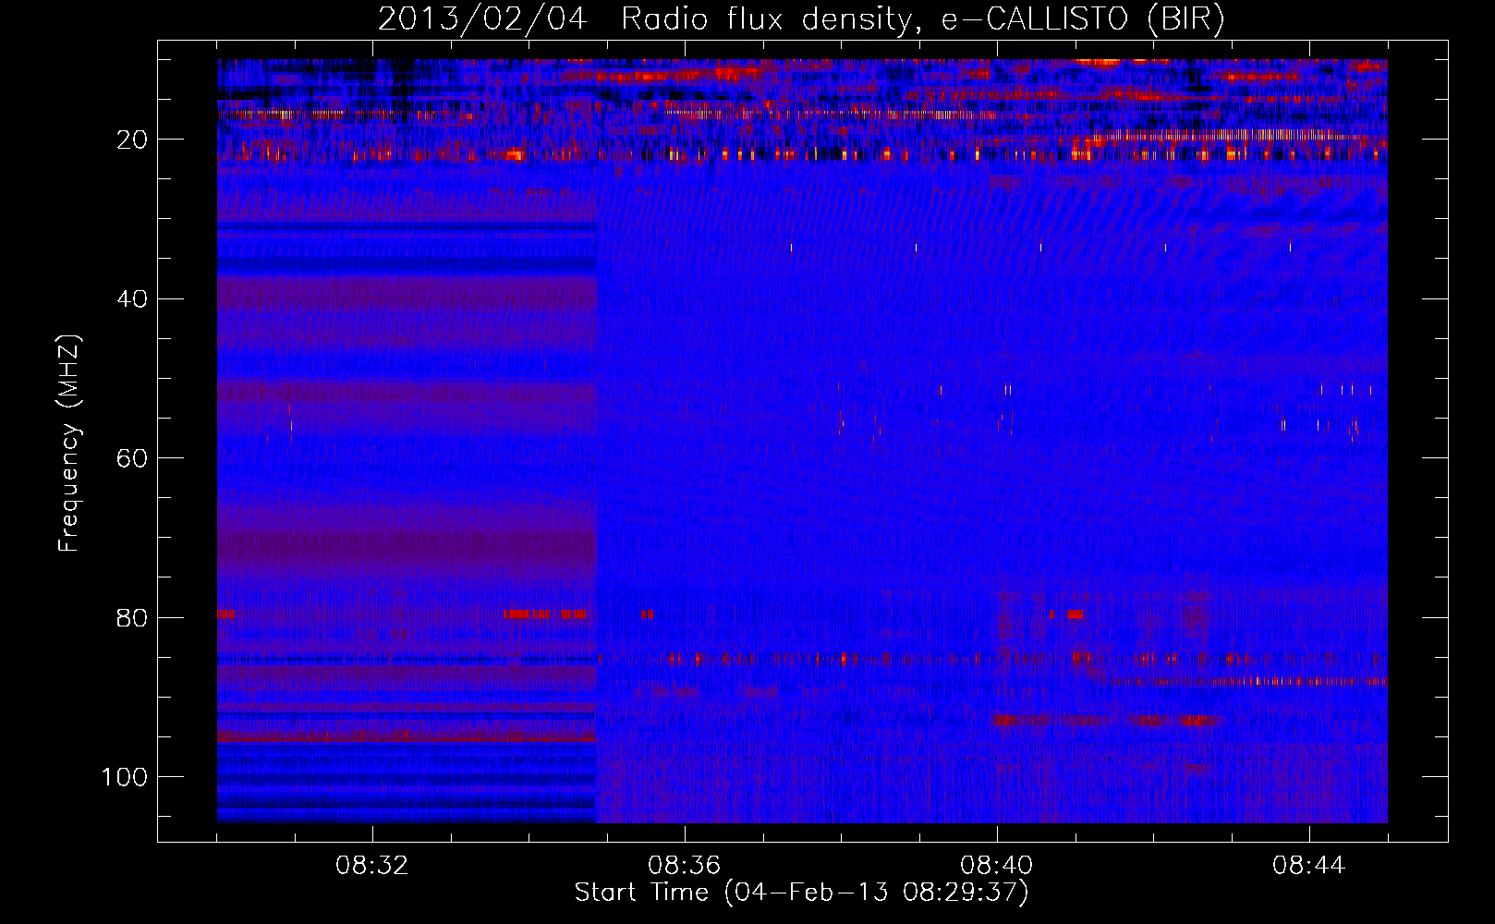Click the 'Start Time (04-Feb-13 08:29:37)' label
1495x924 pixels.
(x=801, y=893)
